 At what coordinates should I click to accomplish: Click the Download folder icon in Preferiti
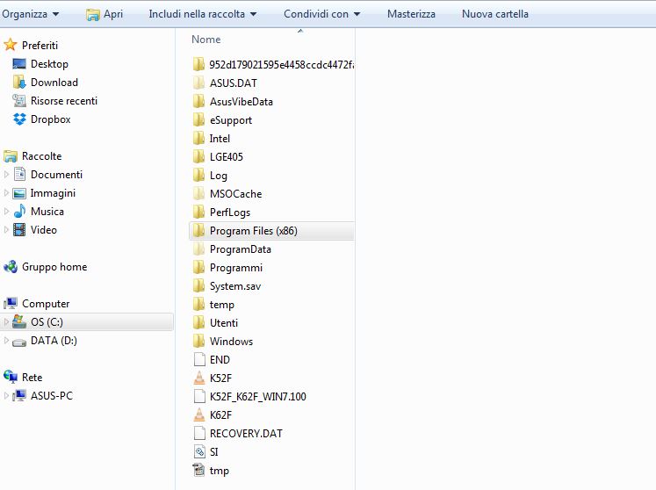[19, 82]
